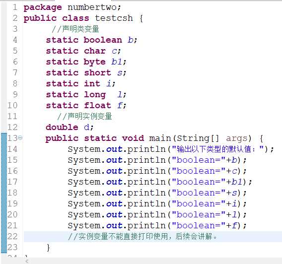Click the string '输出以下类型的默认值:' on line 14
The image size is (282, 264).
coord(217,149)
